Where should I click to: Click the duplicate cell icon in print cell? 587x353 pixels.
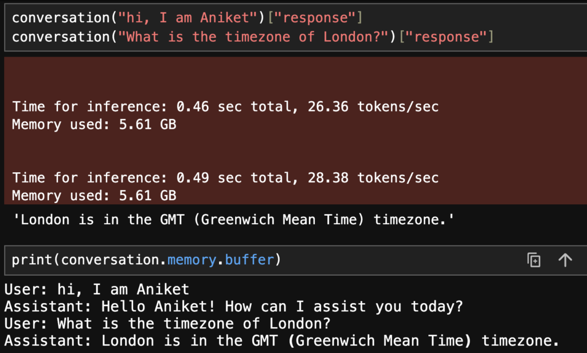[534, 260]
